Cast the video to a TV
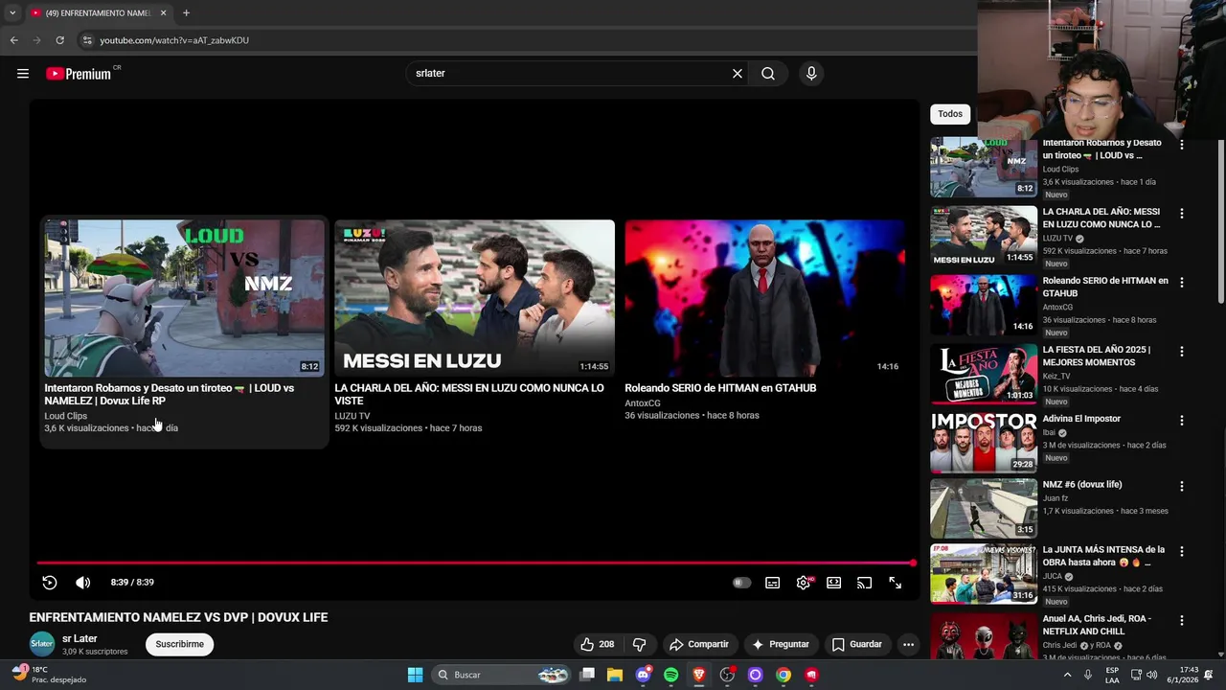Screen dimensions: 1226x690 tap(865, 583)
